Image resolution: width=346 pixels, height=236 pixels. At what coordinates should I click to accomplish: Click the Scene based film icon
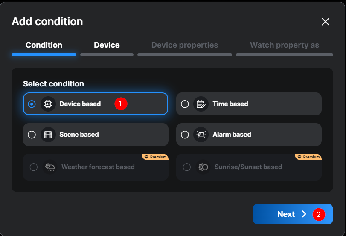[48, 135]
